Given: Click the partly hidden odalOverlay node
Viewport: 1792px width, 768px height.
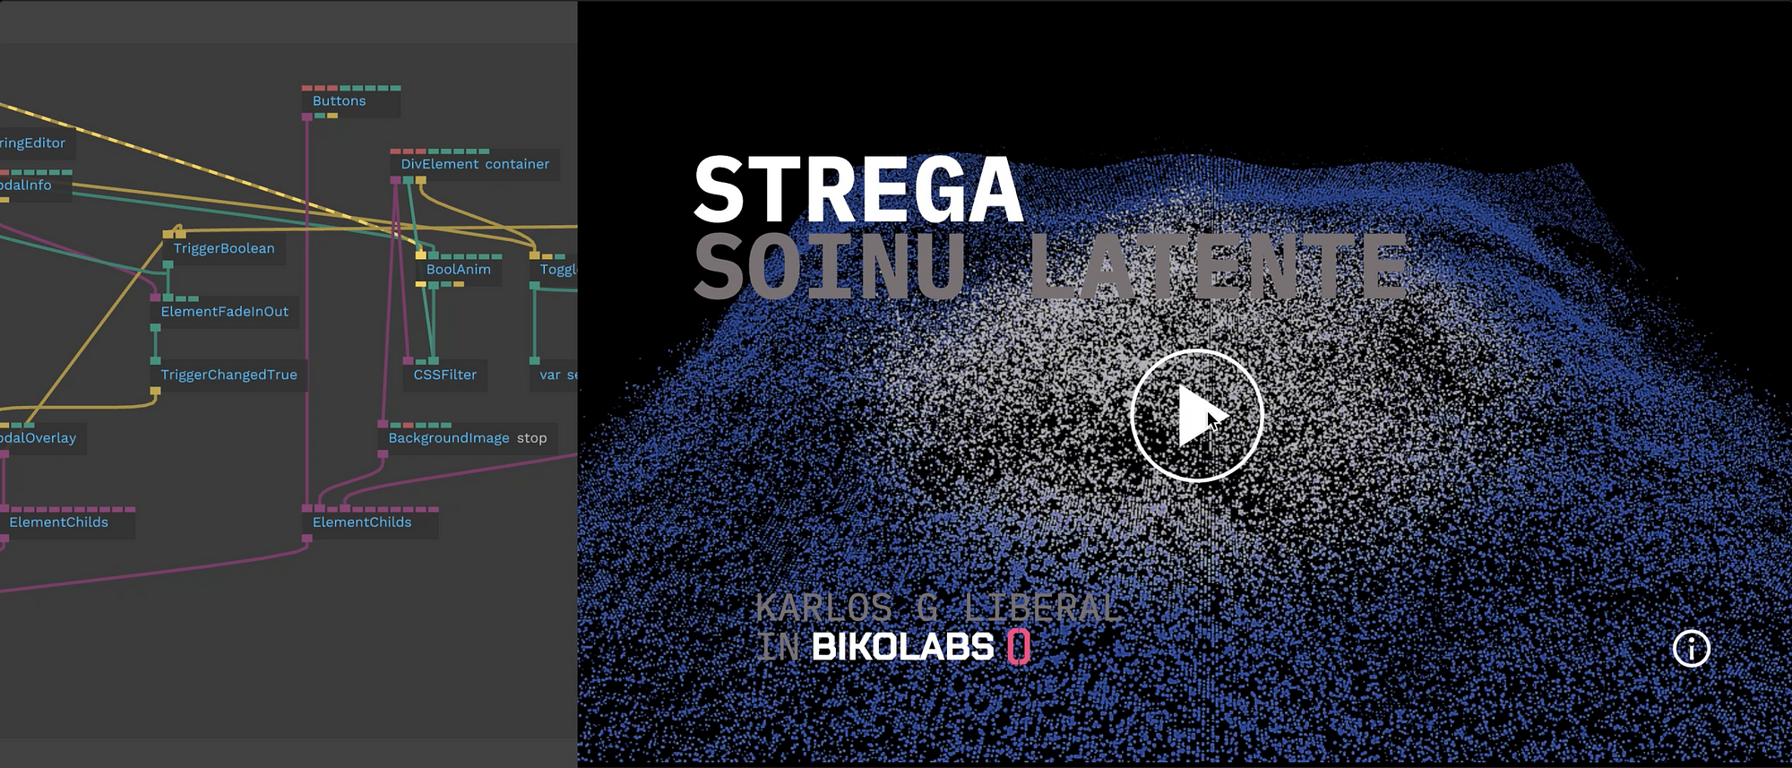Looking at the screenshot, I should (43, 437).
